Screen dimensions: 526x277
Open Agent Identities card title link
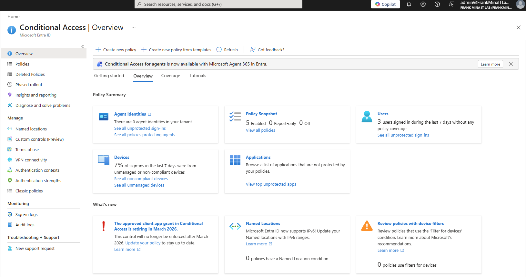coord(133,114)
